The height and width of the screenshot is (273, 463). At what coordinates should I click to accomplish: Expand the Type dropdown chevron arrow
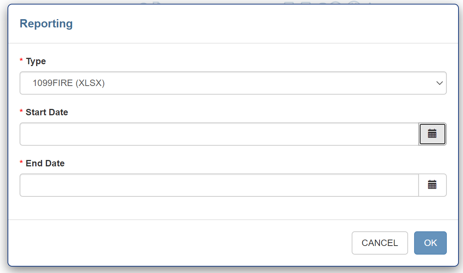tap(439, 83)
